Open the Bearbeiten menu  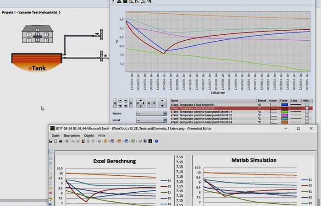72,136
